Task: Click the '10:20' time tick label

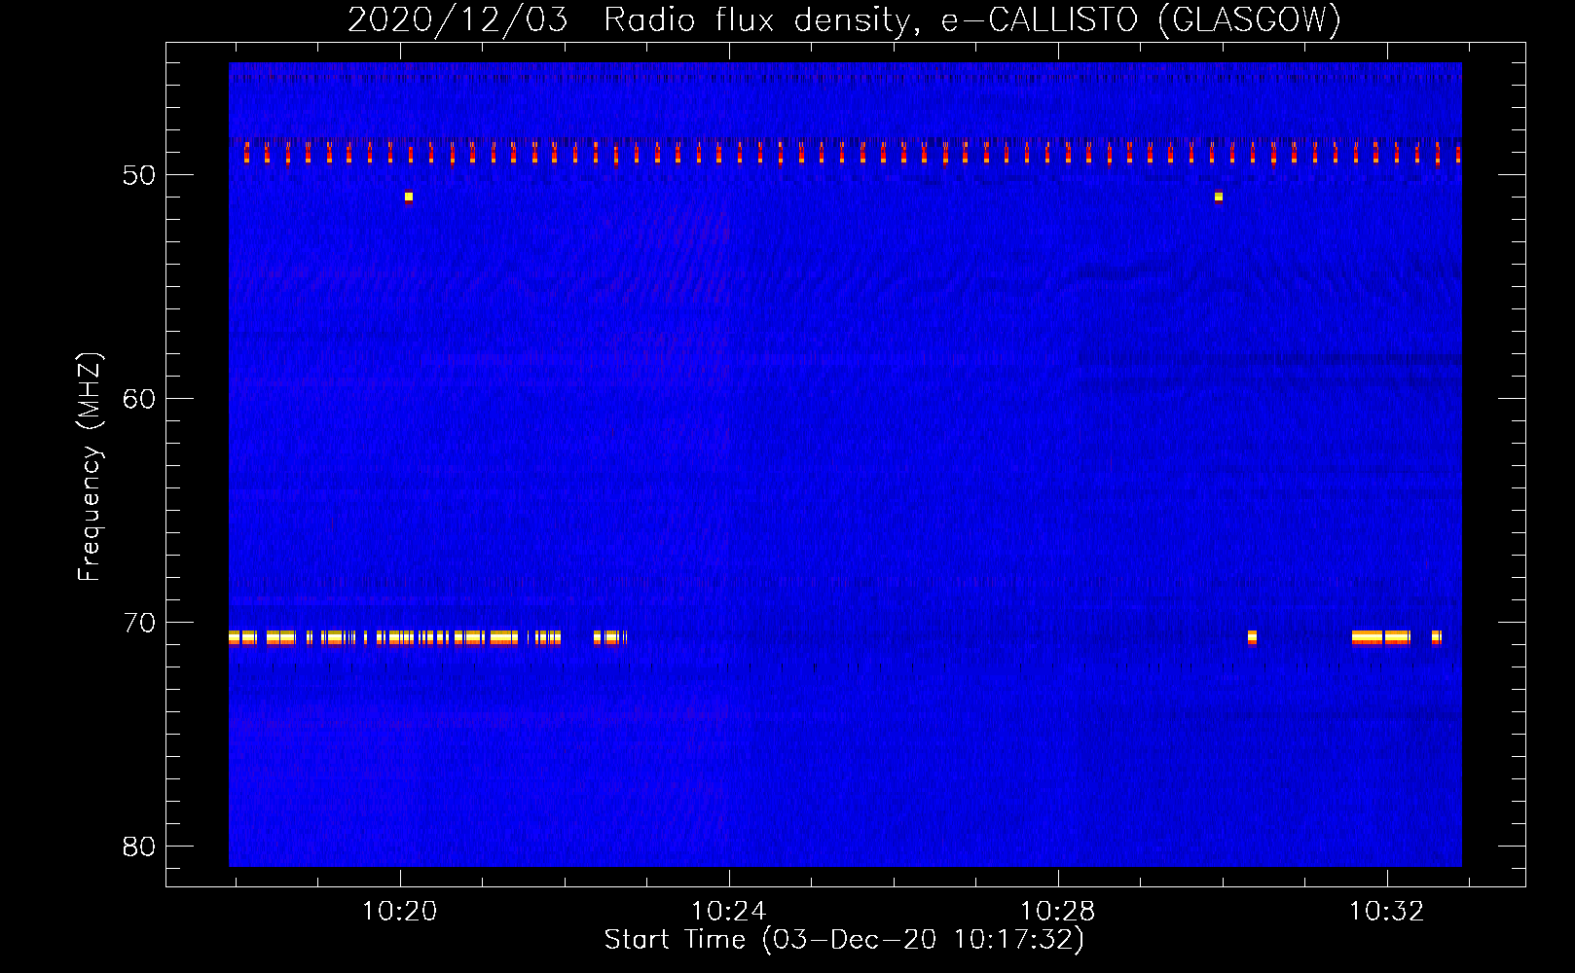Action: [x=399, y=911]
